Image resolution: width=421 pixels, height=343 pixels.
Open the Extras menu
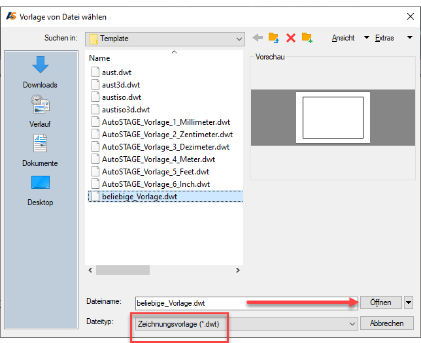(384, 38)
